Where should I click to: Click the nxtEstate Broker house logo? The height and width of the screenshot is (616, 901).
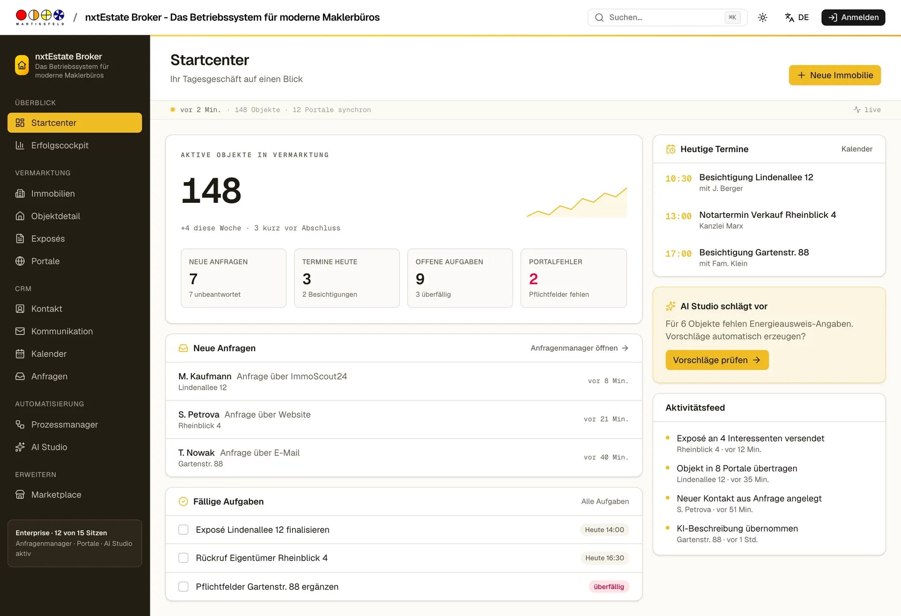click(22, 65)
